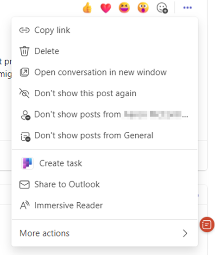Screen dimensions: 215x255
Task: Click the crossed-out eye hide post icon
Action: [x=25, y=93]
